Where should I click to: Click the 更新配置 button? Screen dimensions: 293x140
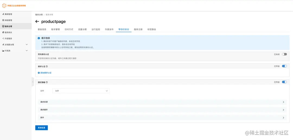click(42, 128)
